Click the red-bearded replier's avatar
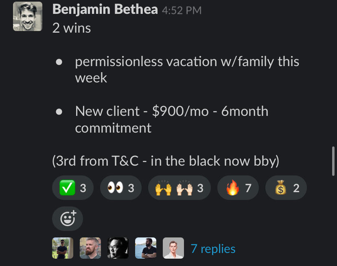 point(90,248)
